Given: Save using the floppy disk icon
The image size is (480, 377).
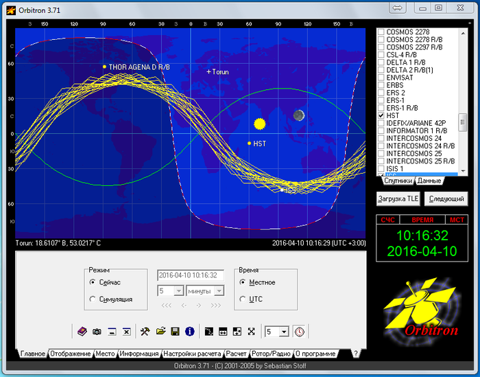Looking at the screenshot, I should pos(175,332).
